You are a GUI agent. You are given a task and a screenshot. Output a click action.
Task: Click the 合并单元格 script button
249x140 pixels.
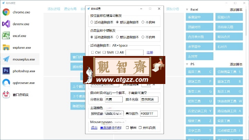point(200,37)
